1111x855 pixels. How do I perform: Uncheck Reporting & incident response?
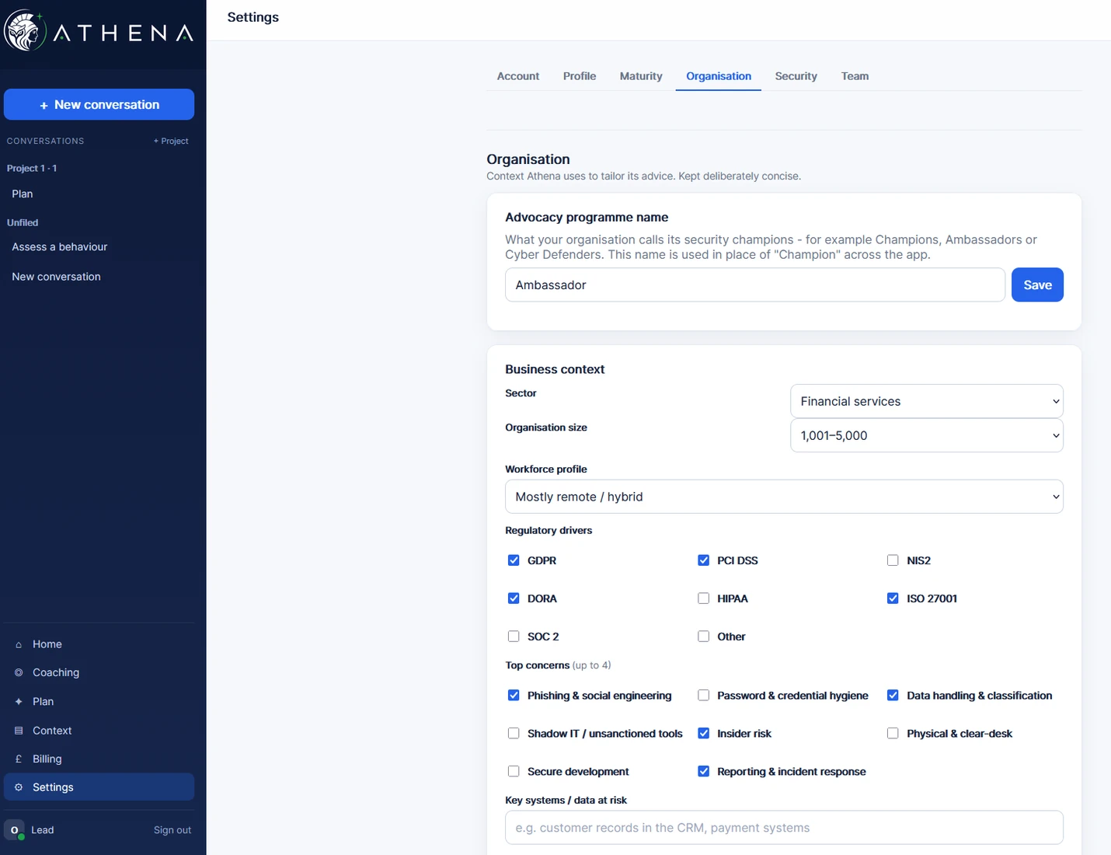tap(703, 772)
